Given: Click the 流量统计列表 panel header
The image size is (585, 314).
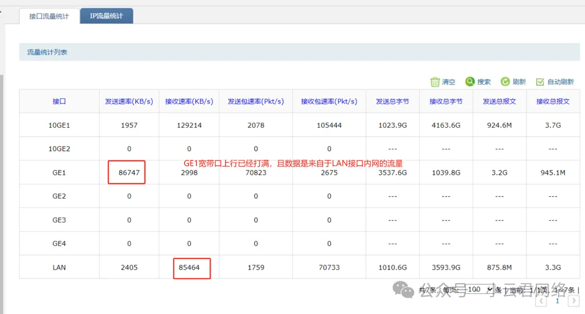Looking at the screenshot, I should click(47, 52).
